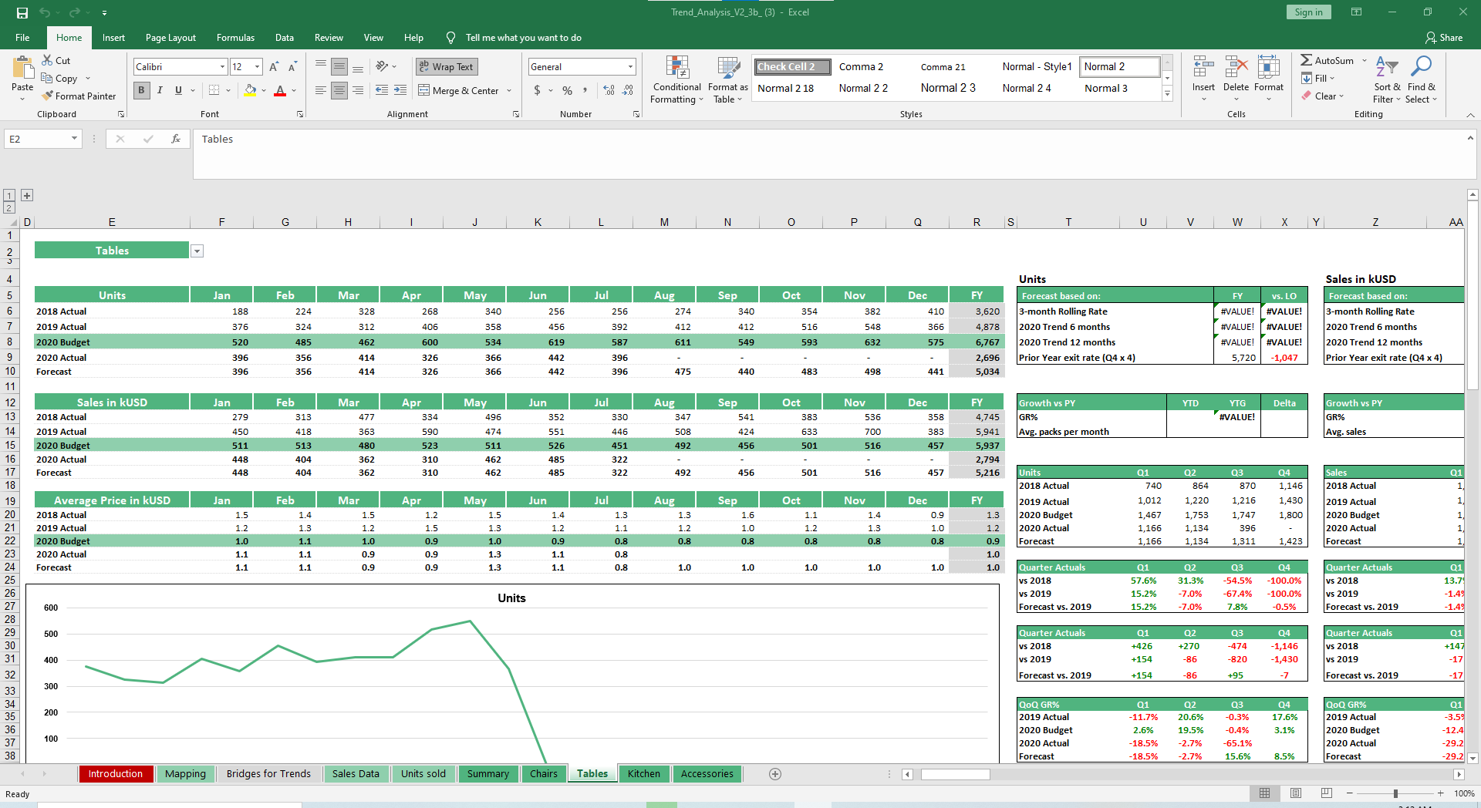
Task: Click Increase Font Size icon
Action: tap(274, 67)
